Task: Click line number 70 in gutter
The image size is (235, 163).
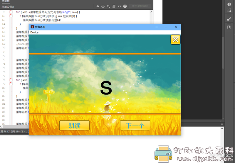Action: 4,48
